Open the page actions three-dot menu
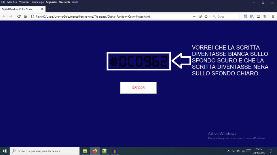Viewport: 277px width, 155px height. [195, 16]
